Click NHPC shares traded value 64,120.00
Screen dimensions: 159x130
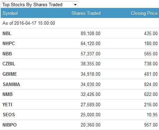point(90,43)
